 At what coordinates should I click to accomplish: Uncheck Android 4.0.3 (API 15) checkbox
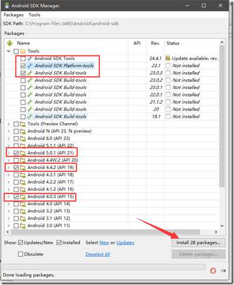pyautogui.click(x=16, y=197)
